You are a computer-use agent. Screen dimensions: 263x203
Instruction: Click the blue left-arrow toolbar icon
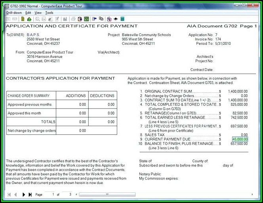click(x=94, y=19)
